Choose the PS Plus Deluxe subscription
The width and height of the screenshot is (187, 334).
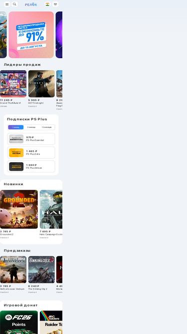(x=31, y=166)
